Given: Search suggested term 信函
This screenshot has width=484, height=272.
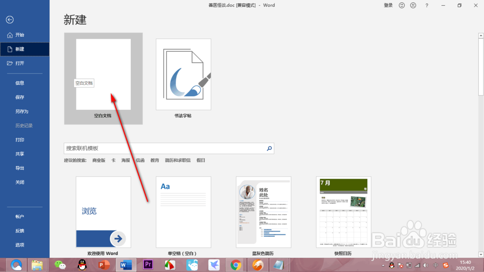Looking at the screenshot, I should 140,160.
